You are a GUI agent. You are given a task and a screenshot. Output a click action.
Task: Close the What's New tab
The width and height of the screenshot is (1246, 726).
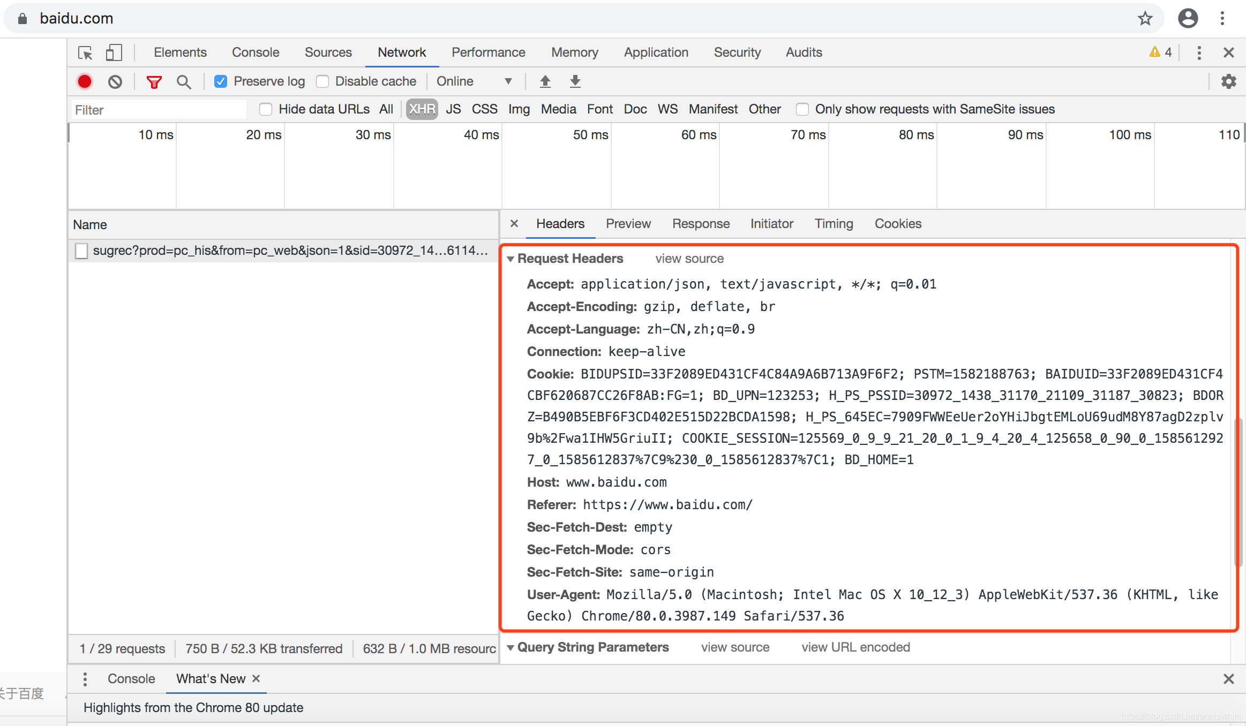pyautogui.click(x=256, y=678)
